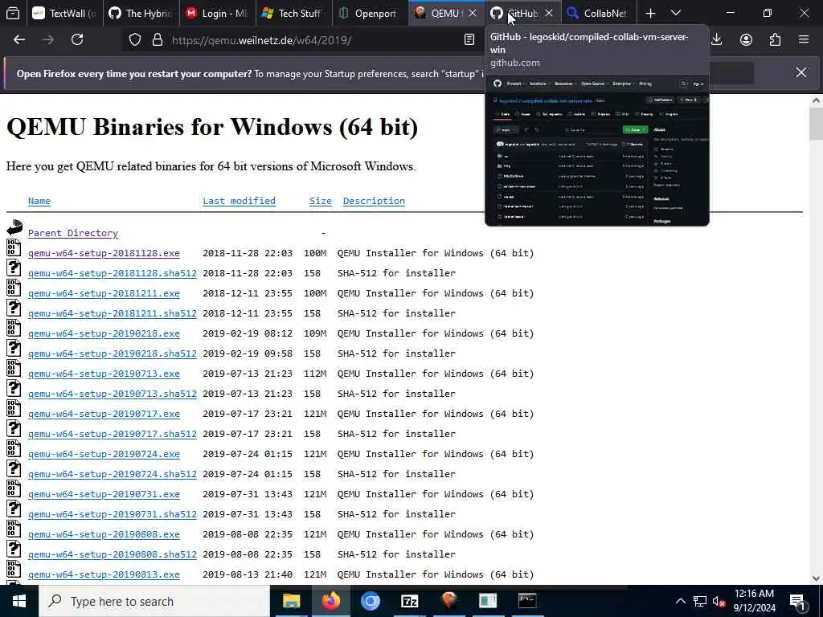Screen dimensions: 823x617
Task: Click the padlock site security icon
Action: (x=157, y=40)
